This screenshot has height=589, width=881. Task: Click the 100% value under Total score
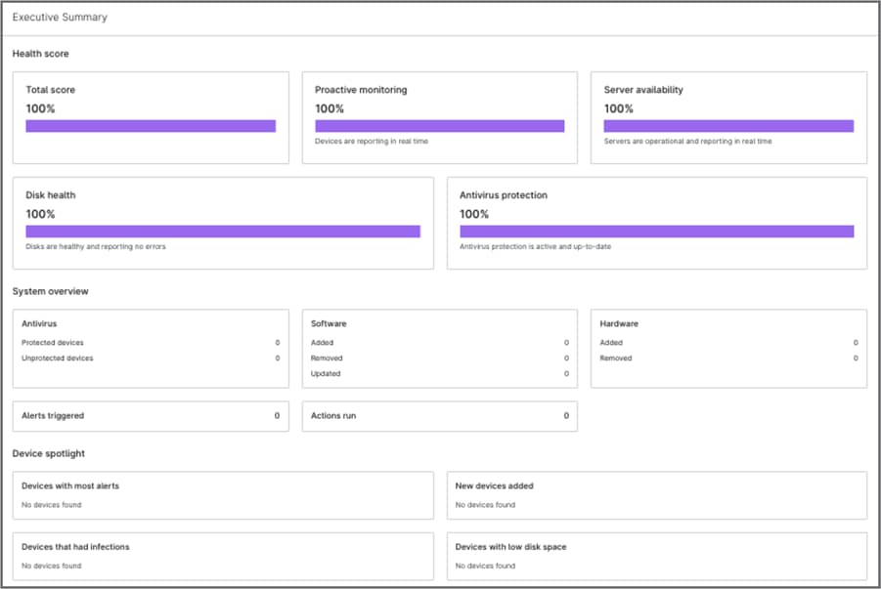tap(40, 109)
